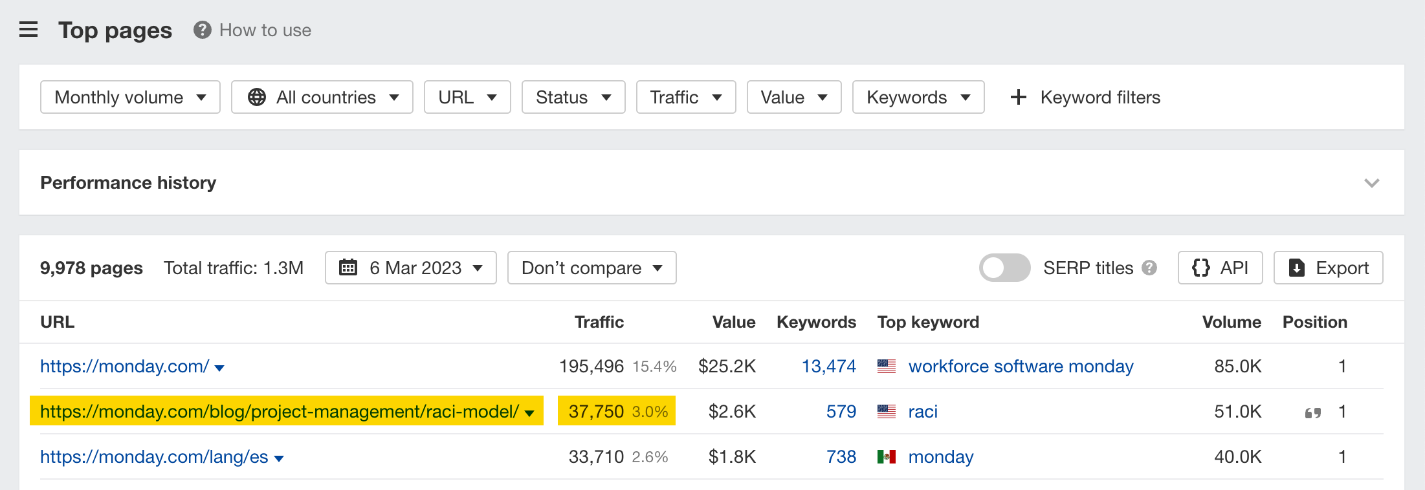The image size is (1425, 490).
Task: Click the Export button
Action: (x=1329, y=268)
